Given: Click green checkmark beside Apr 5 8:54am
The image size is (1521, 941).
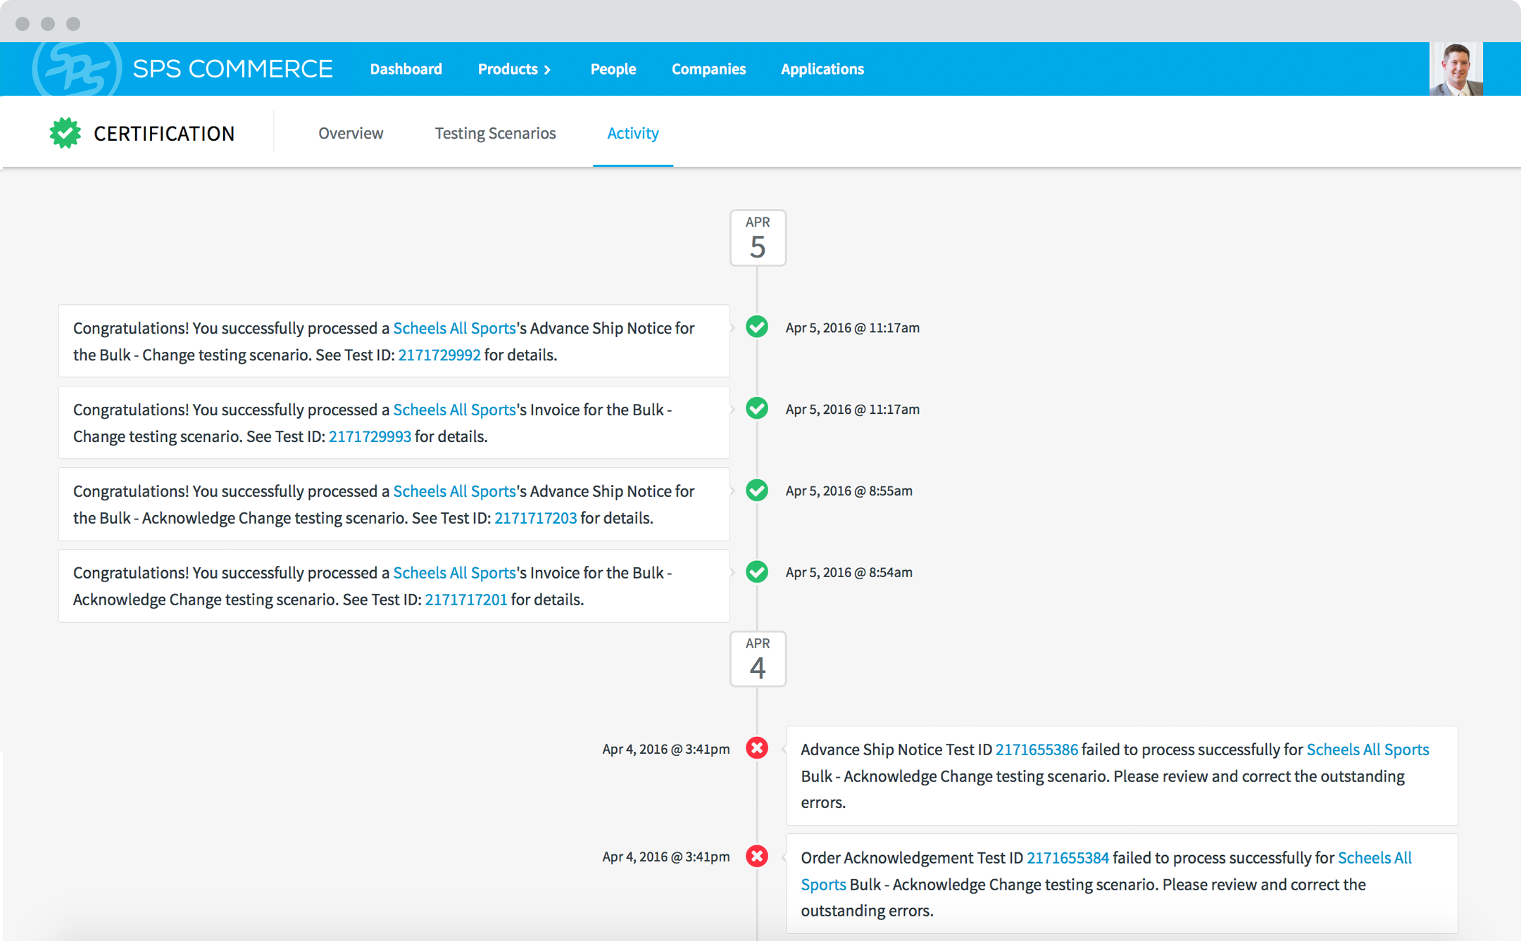Looking at the screenshot, I should [x=757, y=572].
